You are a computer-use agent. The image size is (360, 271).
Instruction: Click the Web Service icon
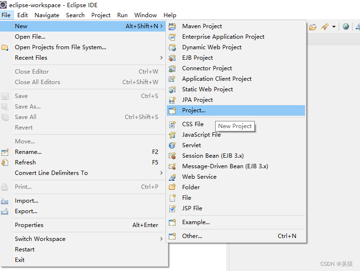pyautogui.click(x=172, y=177)
